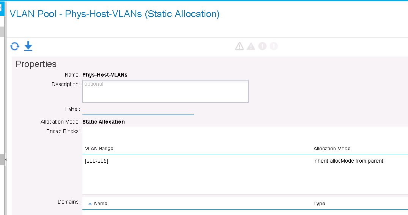Viewport: 408px width, 215px height.
Task: Click the Allocation Mode column header
Action: point(332,148)
